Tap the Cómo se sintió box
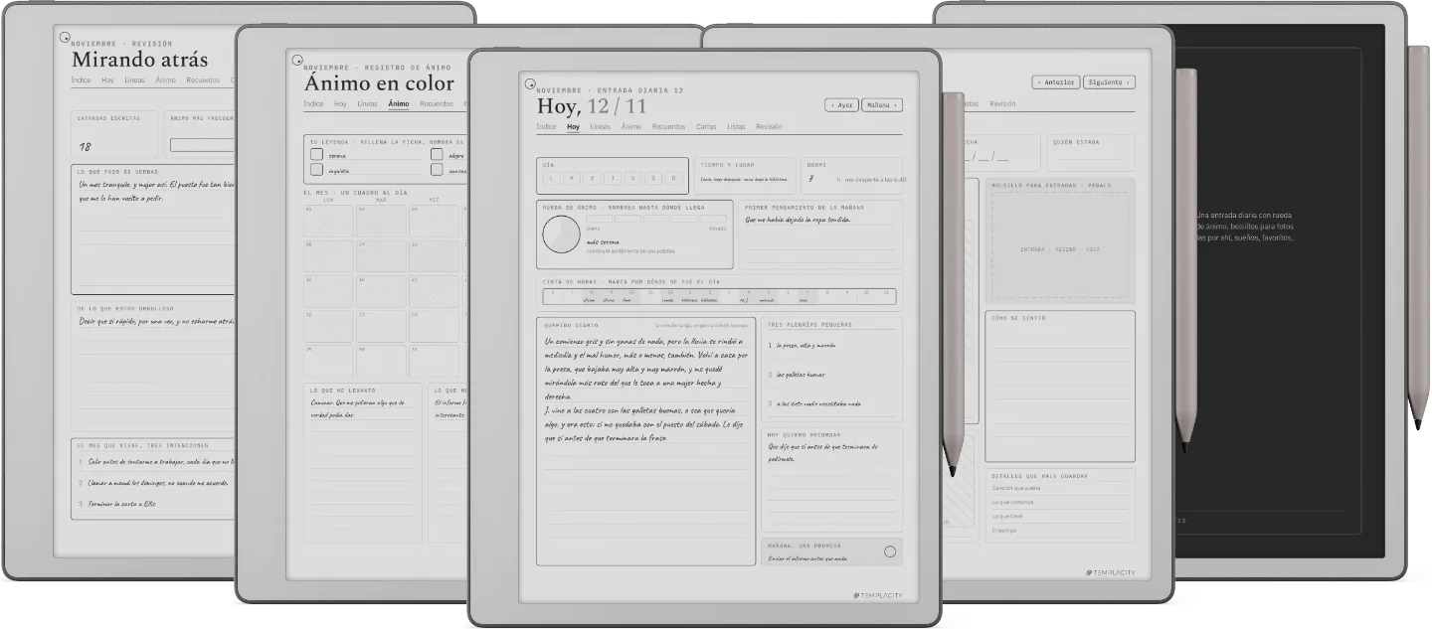 click(1060, 387)
